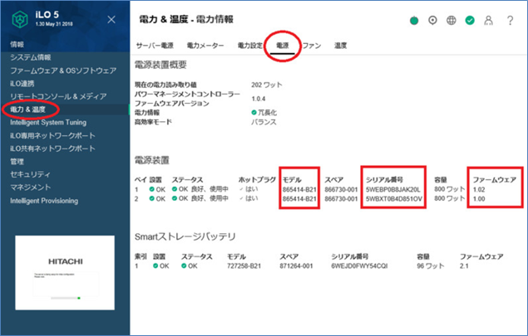
Task: Click bay 1 hot plug はい value
Action: (252, 189)
